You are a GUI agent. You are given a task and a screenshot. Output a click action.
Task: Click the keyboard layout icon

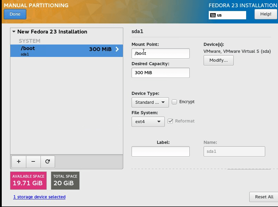coord(213,15)
